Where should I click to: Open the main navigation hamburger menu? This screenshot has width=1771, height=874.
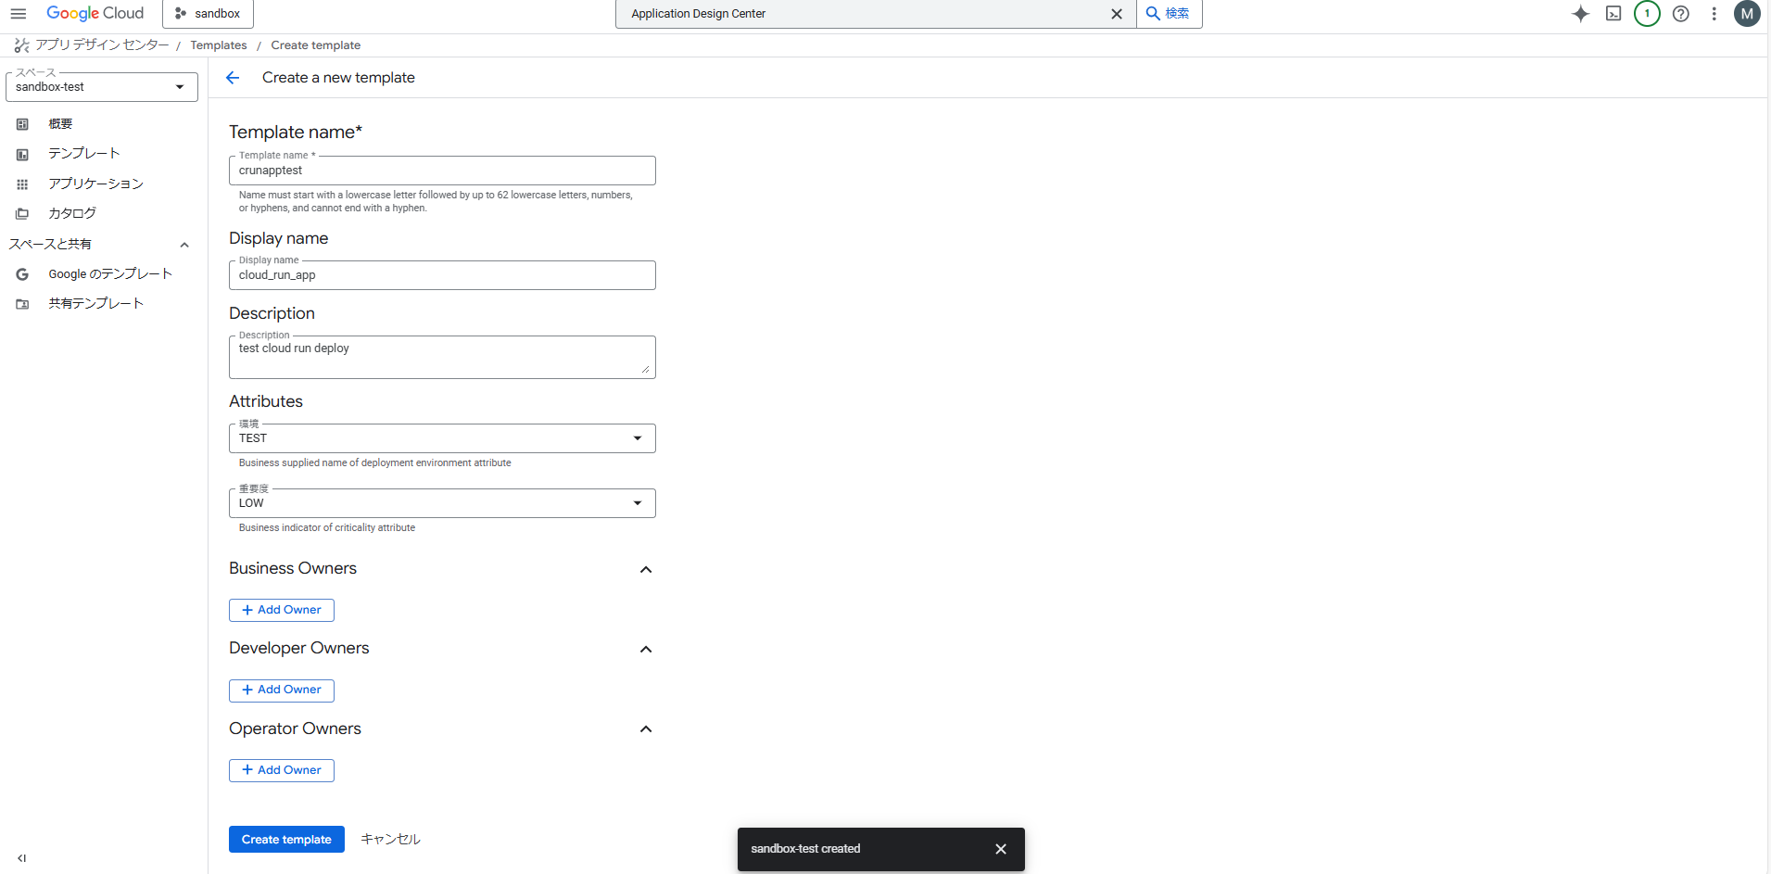click(19, 14)
